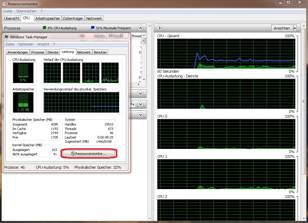Switch to the Datenträger tab
The image size is (308, 223).
(73, 18)
